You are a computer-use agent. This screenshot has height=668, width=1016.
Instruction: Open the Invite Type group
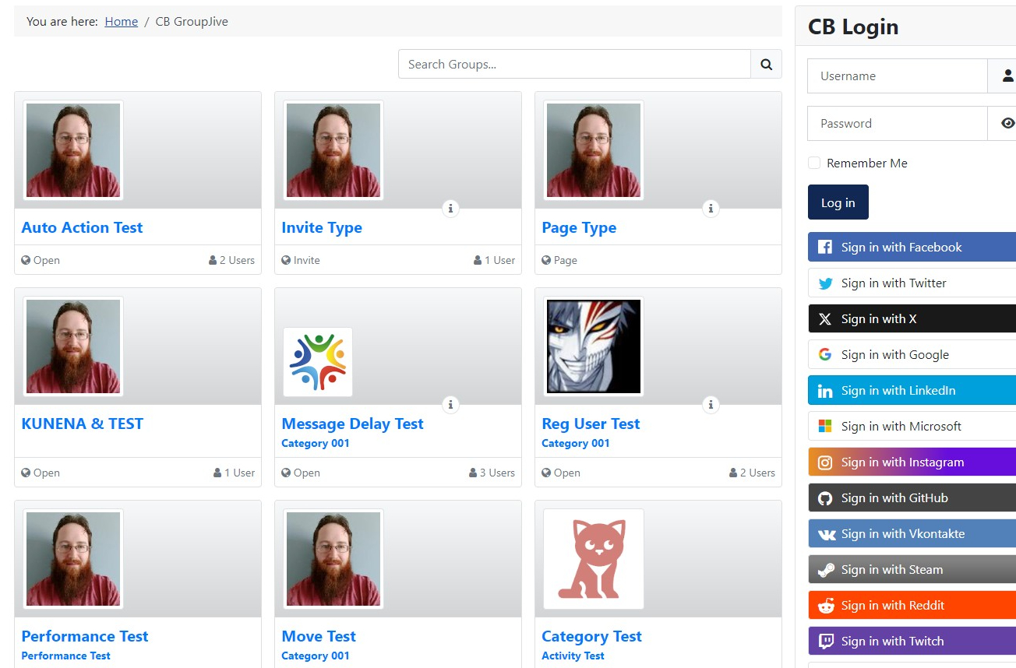[x=322, y=227]
